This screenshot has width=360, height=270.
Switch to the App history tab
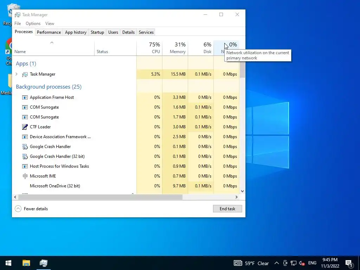(76, 32)
